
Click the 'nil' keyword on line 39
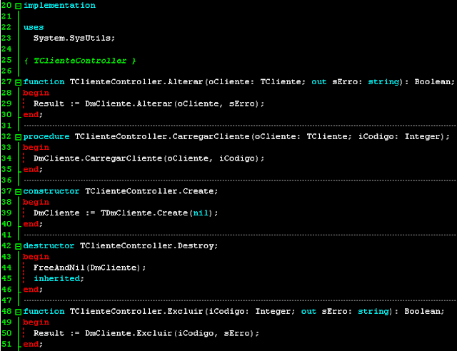(201, 213)
